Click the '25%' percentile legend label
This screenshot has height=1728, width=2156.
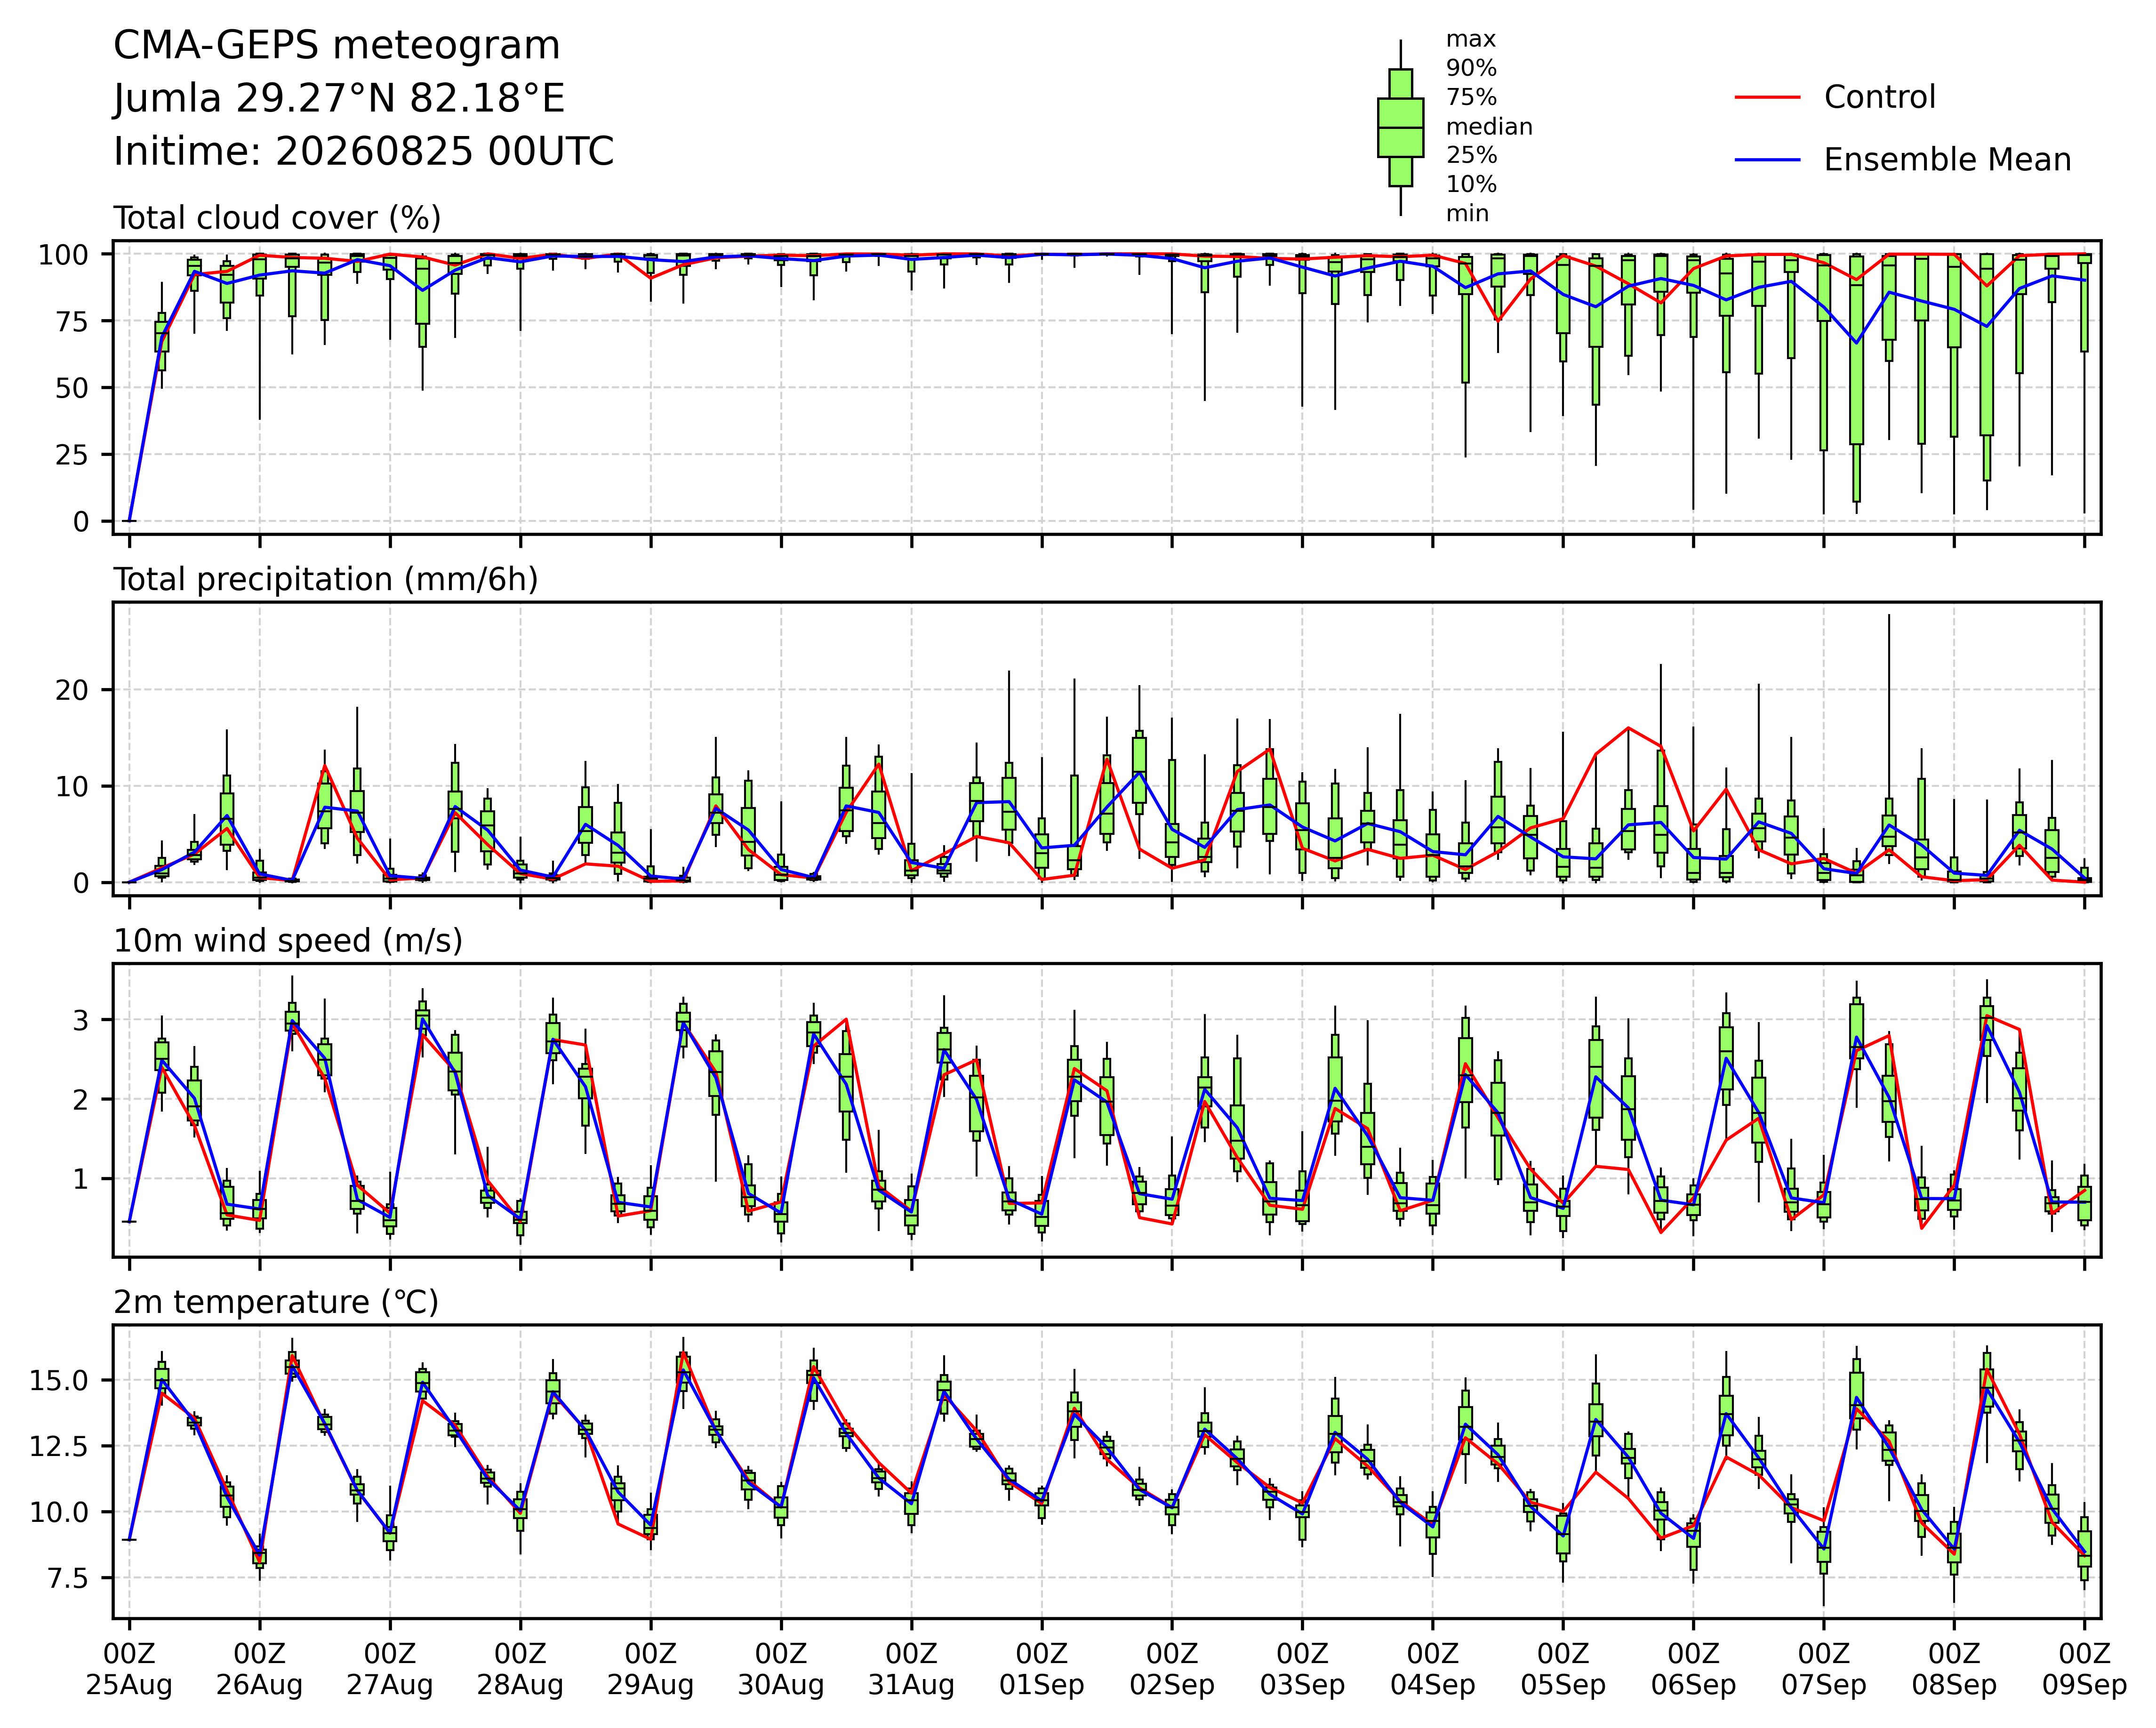click(x=1471, y=156)
